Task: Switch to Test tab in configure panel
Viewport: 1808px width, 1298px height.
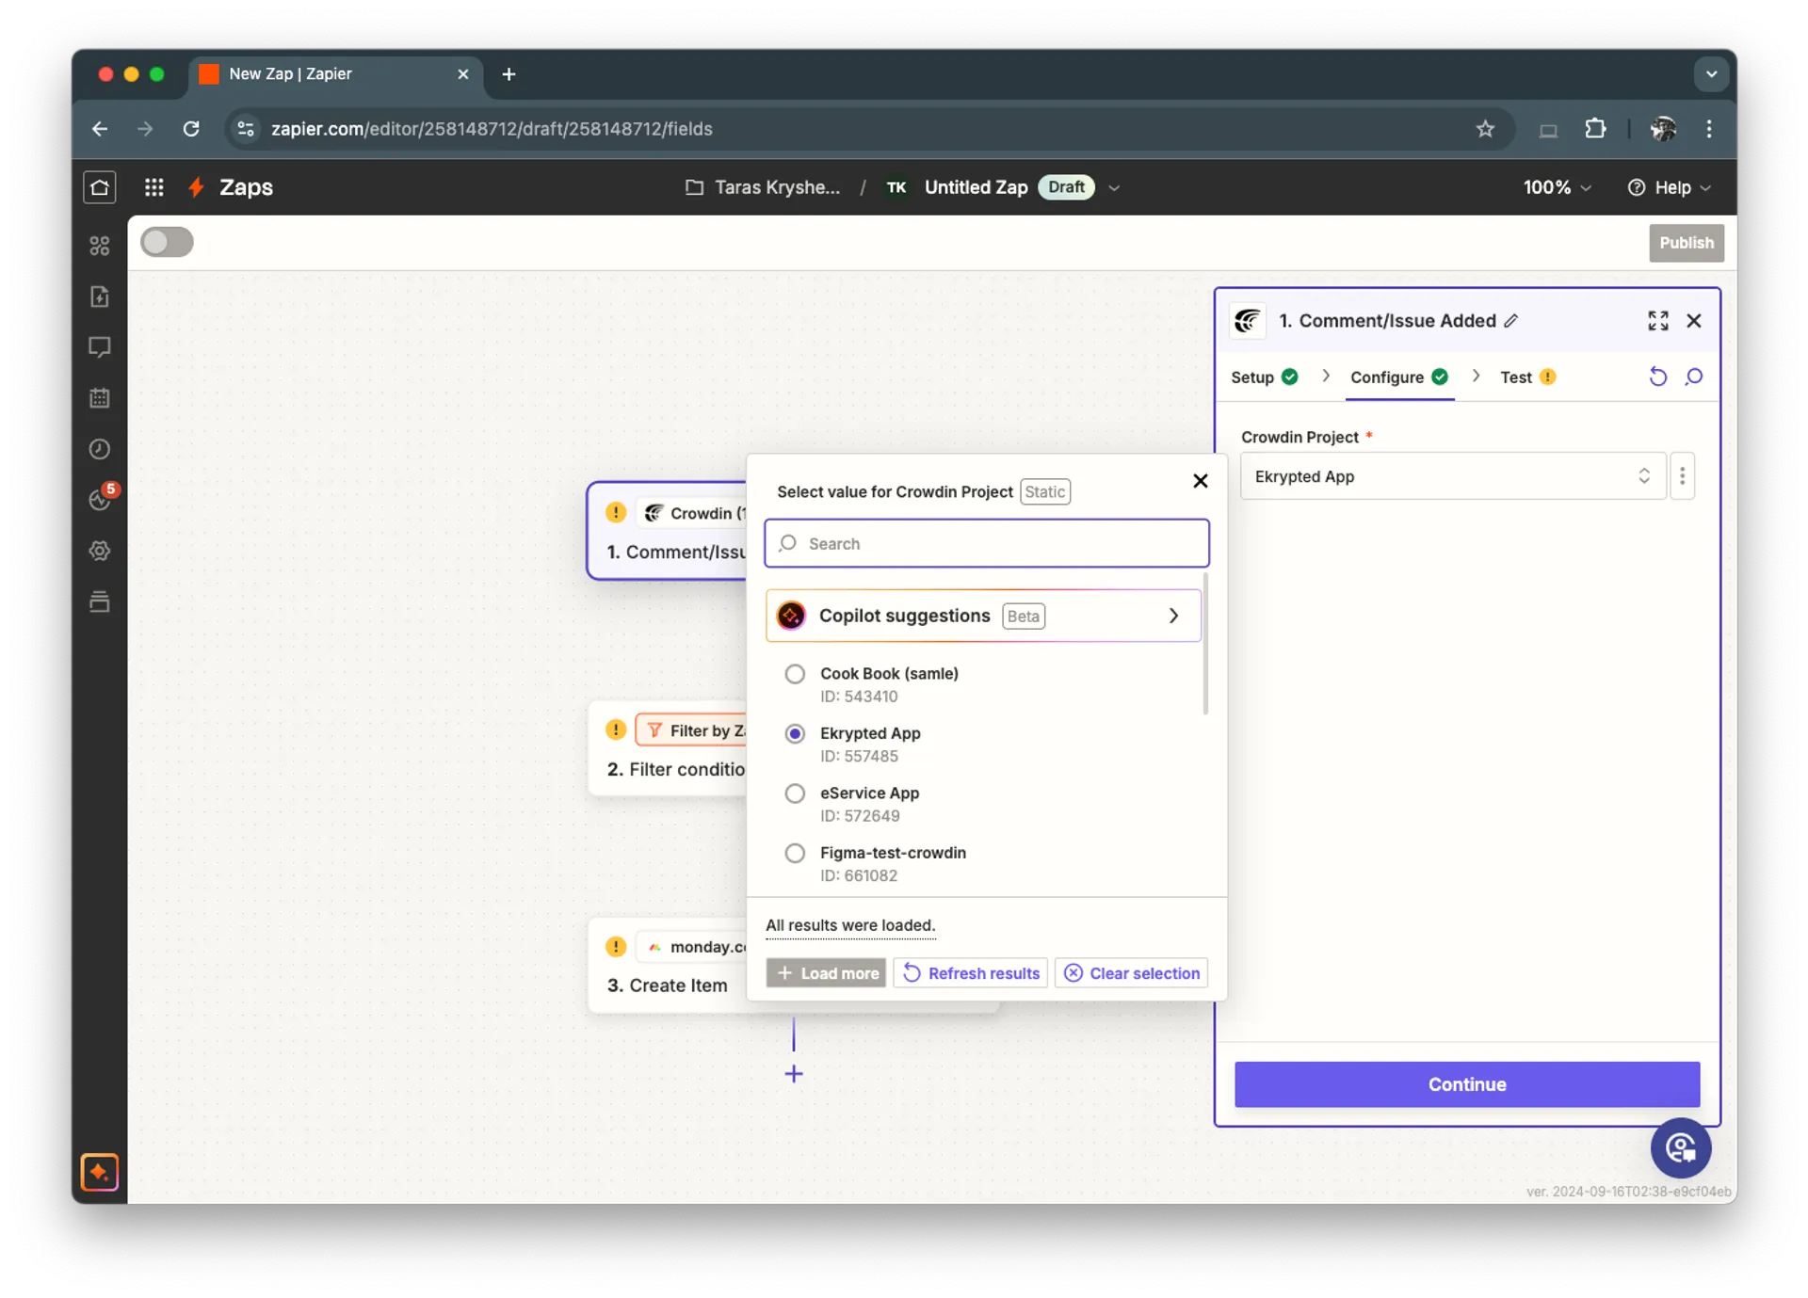Action: point(1514,377)
